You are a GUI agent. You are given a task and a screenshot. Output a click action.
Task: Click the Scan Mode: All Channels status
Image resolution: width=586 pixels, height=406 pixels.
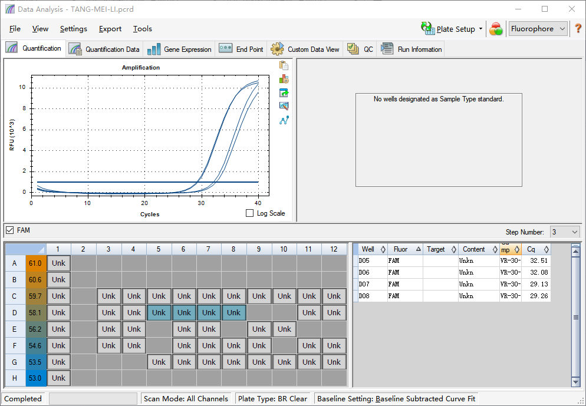(x=186, y=398)
